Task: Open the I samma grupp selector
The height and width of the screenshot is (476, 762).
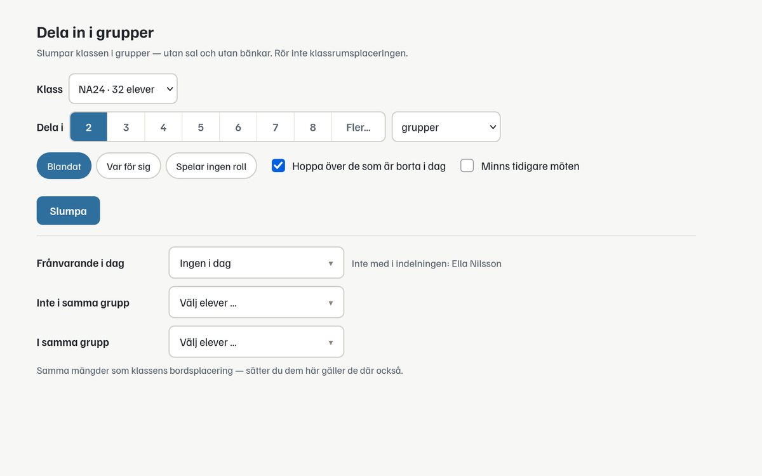Action: pyautogui.click(x=257, y=341)
